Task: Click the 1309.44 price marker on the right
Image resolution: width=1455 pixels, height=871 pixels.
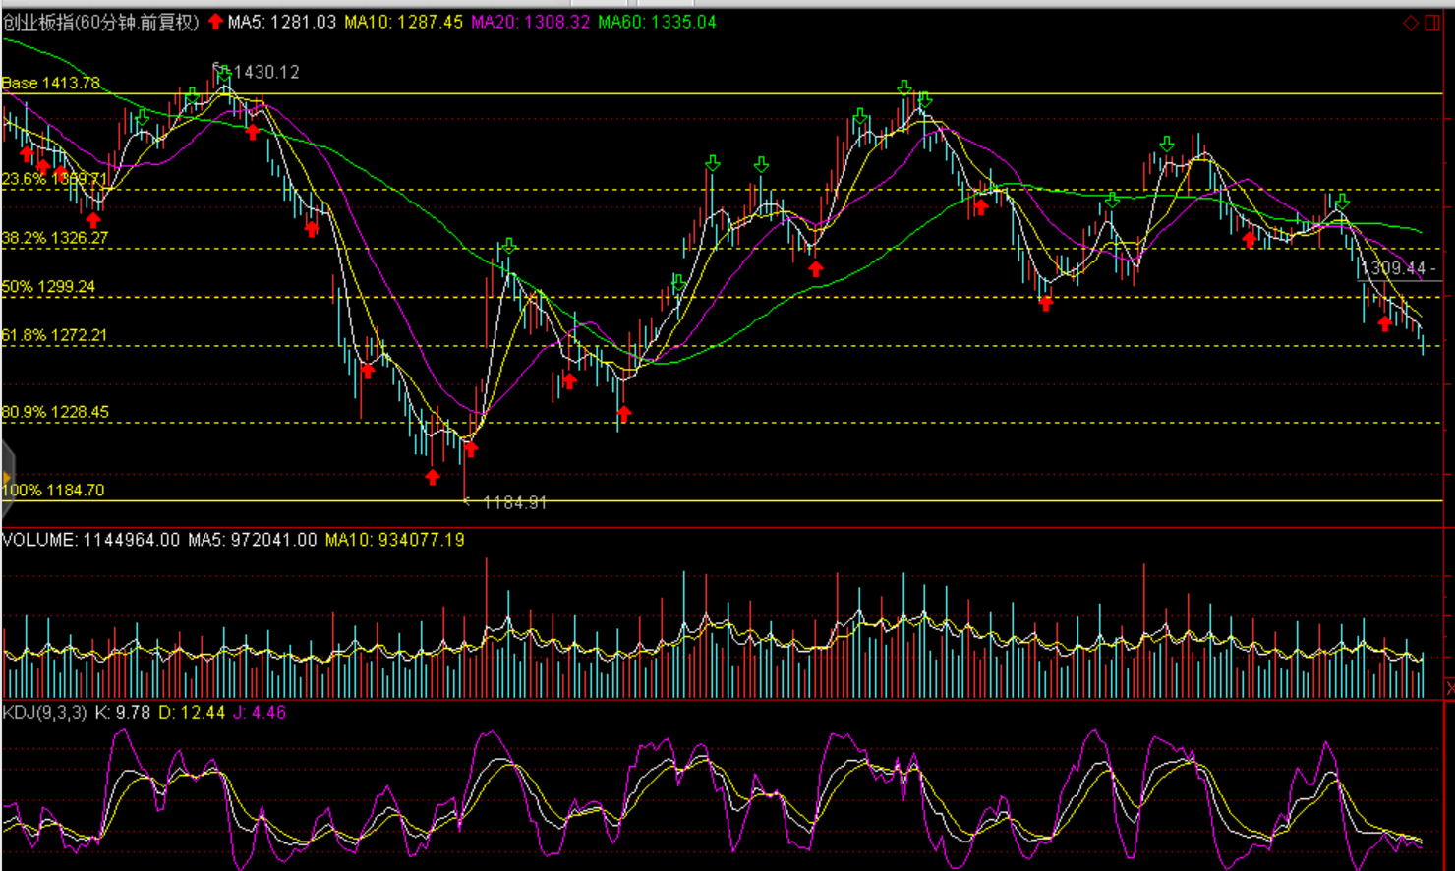Action: coord(1392,268)
